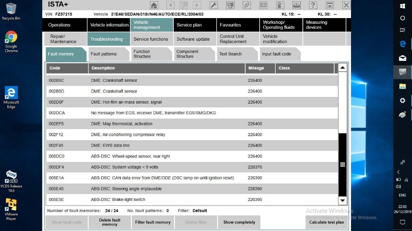Open Function Structure tab
412x231 pixels.
pyautogui.click(x=151, y=54)
